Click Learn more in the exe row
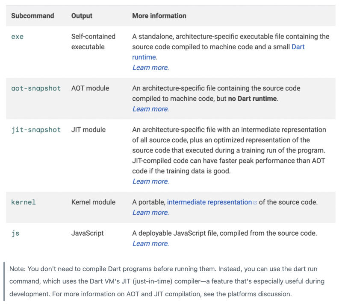This screenshot has width=342, height=304. [150, 67]
